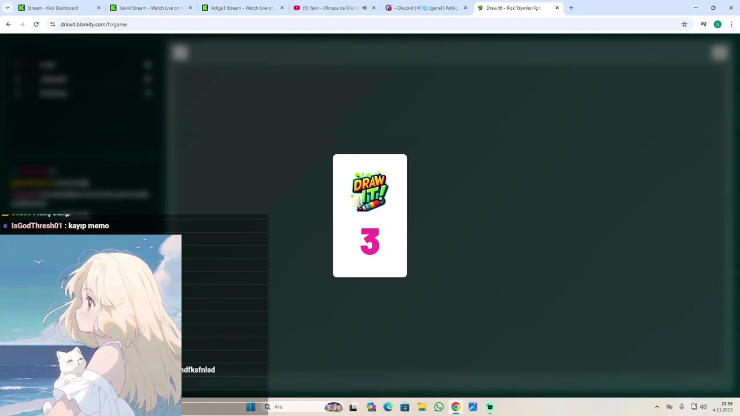Open the green robot app in taskbar
Screen dimensions: 740x416
coord(490,407)
